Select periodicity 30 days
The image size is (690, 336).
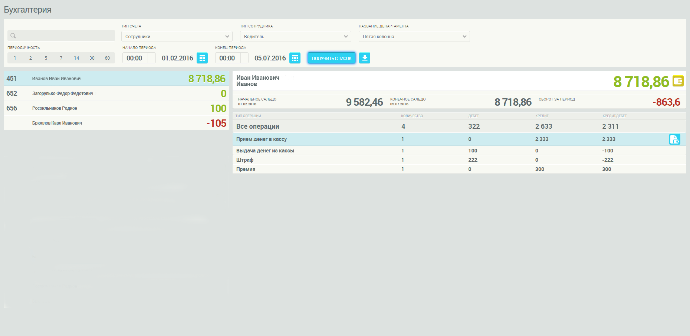pos(92,58)
